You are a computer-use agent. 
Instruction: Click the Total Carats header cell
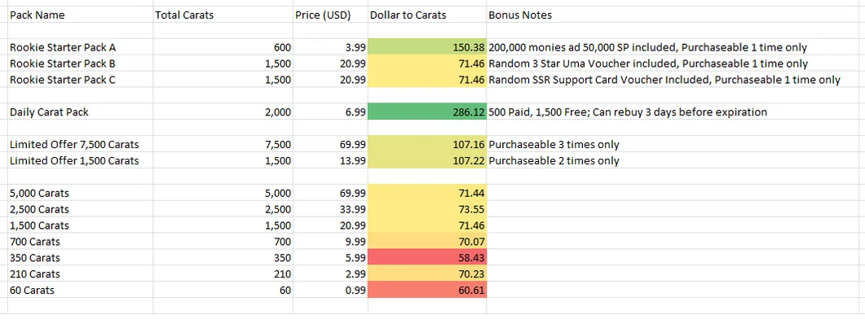coord(223,15)
